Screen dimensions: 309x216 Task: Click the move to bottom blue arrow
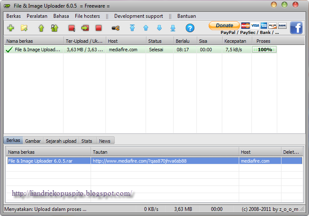click(x=173, y=28)
